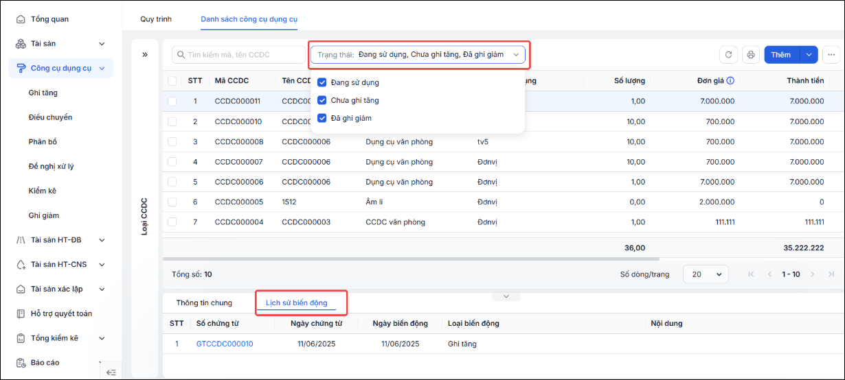
Task: Click the Đơn giá info icon
Action: coord(730,81)
